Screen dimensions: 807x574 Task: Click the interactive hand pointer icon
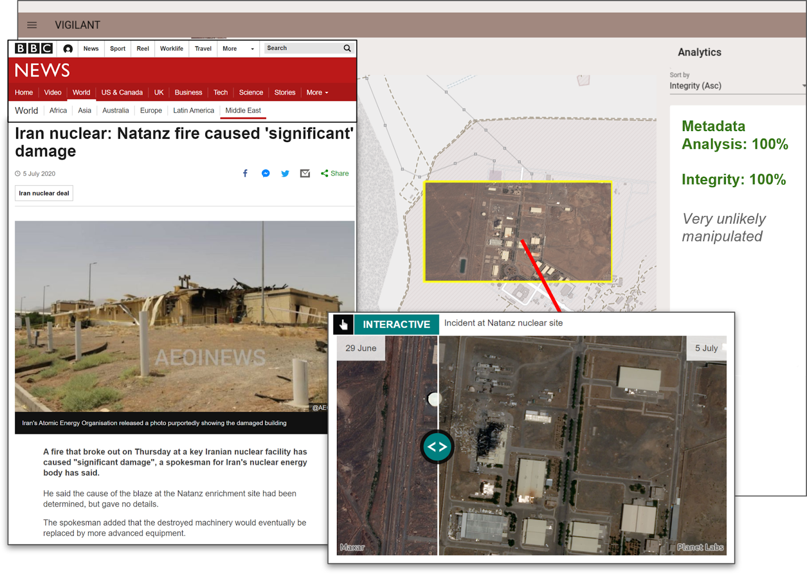pos(343,324)
